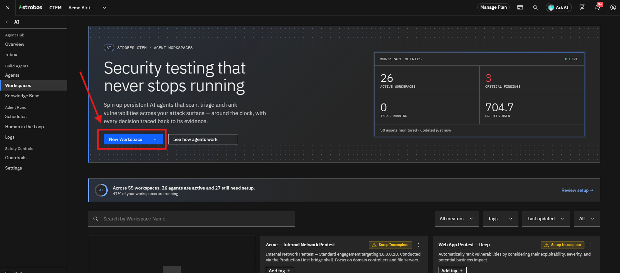
Task: Open the billing card icon in header
Action: [520, 7]
